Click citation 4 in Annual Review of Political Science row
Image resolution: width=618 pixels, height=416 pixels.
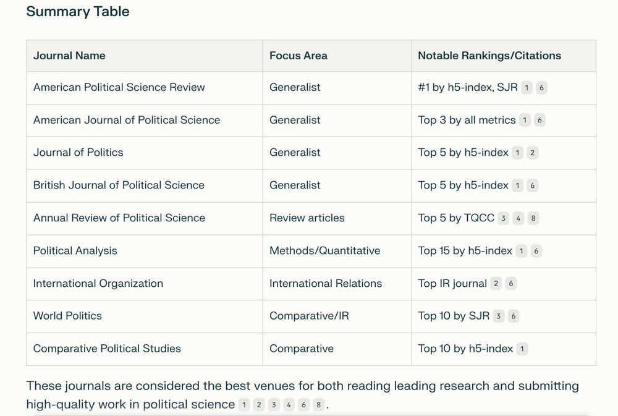[519, 218]
